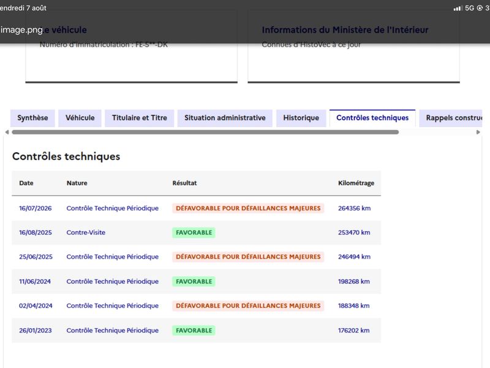Select the date 11/06/2024
The height and width of the screenshot is (368, 490).
pyautogui.click(x=35, y=282)
